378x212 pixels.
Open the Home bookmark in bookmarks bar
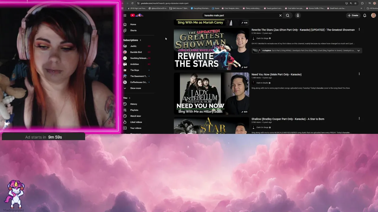tap(216, 8)
